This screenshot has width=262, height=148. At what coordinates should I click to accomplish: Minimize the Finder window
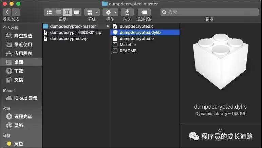pos(12,4)
